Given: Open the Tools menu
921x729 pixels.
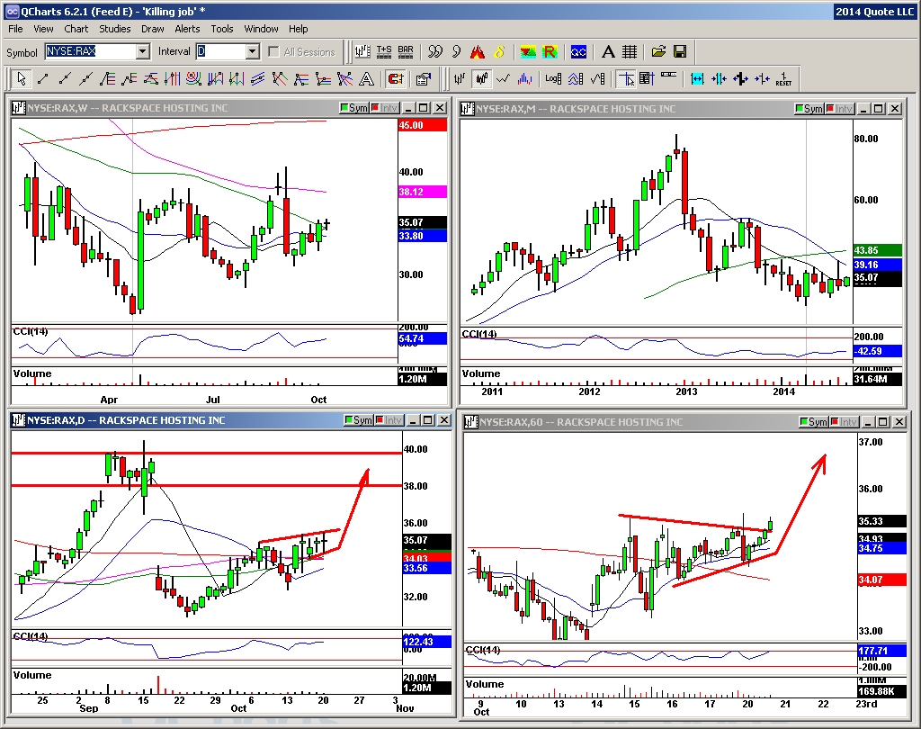Looking at the screenshot, I should 222,29.
